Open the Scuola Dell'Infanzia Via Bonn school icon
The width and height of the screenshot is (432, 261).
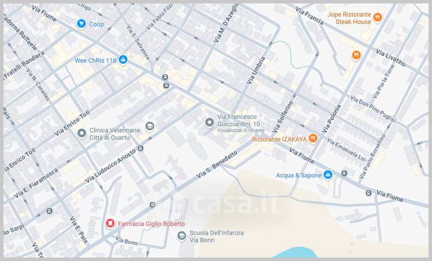point(181,236)
